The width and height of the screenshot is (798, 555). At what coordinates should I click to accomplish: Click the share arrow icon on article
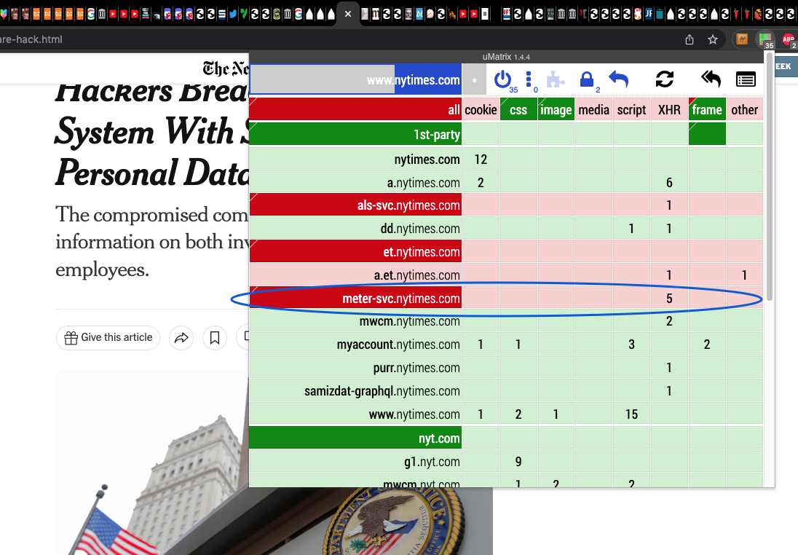pyautogui.click(x=181, y=338)
